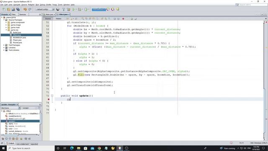The width and height of the screenshot is (268, 151).
Task: Click the Open Project toolbar icon
Action: 13,9
